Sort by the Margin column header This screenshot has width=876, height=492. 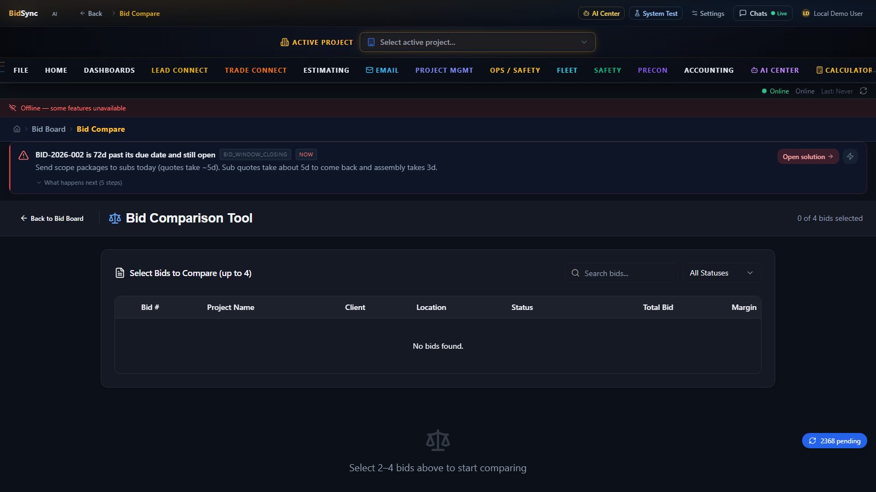click(744, 307)
